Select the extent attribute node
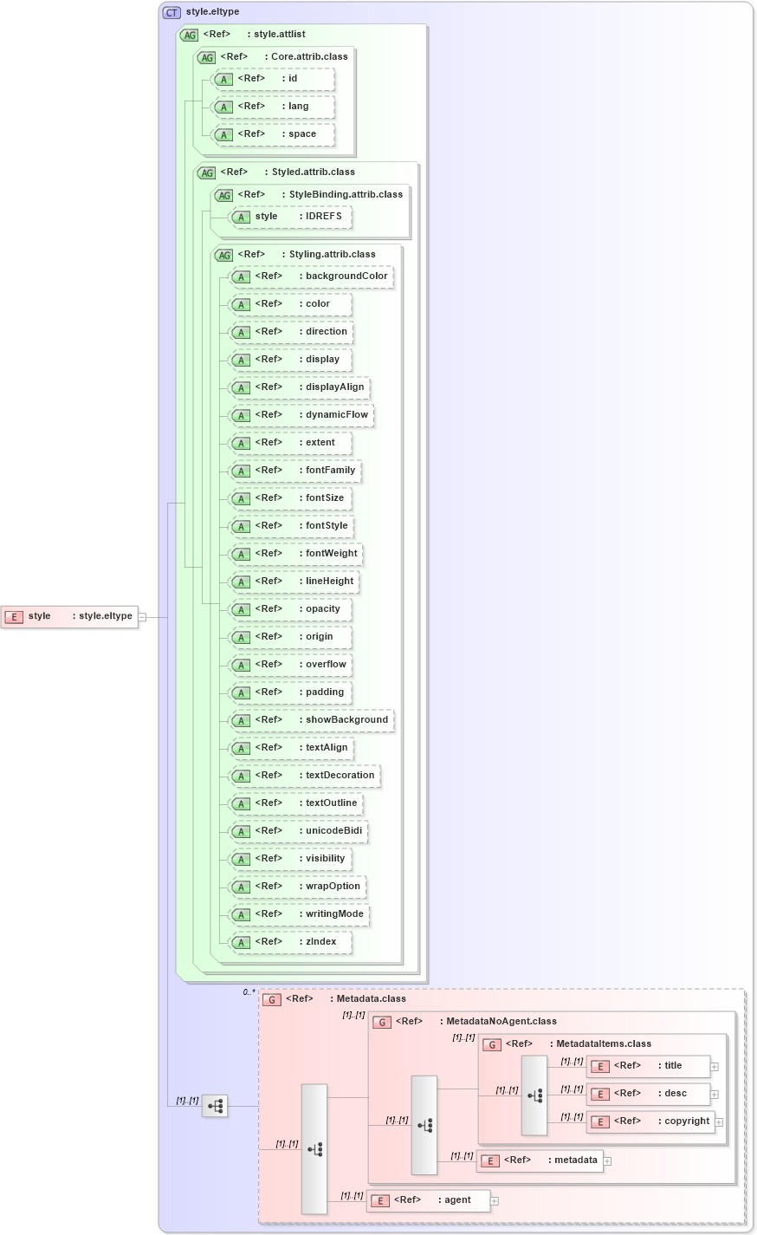 290,443
